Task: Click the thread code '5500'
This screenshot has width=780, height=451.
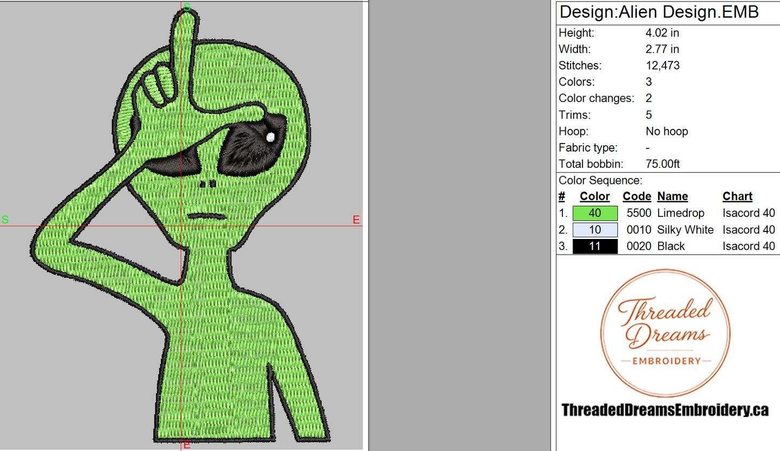Action: tap(639, 213)
